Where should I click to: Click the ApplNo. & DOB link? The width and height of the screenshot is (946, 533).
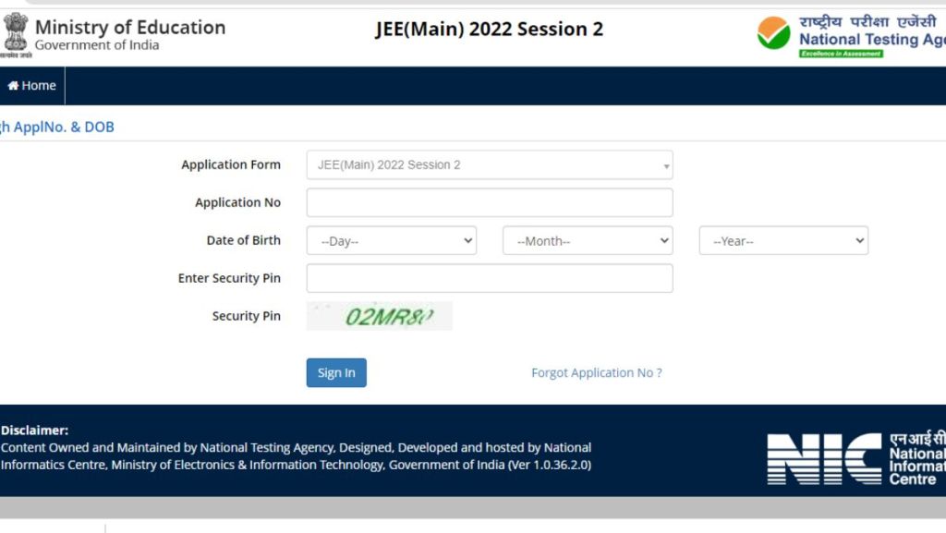(x=57, y=127)
